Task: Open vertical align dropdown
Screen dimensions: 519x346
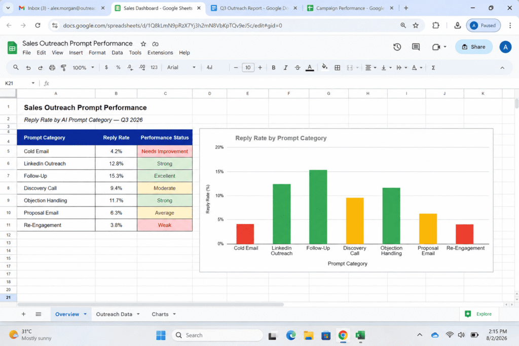Action: coord(386,67)
